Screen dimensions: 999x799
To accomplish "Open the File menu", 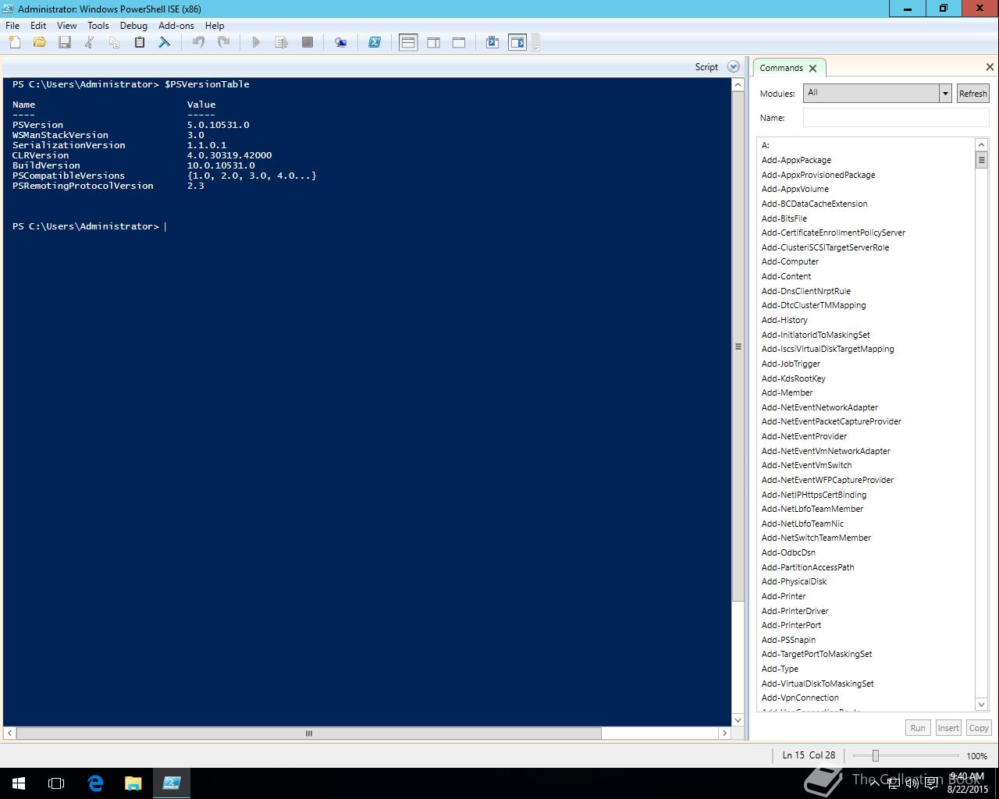I will (12, 26).
